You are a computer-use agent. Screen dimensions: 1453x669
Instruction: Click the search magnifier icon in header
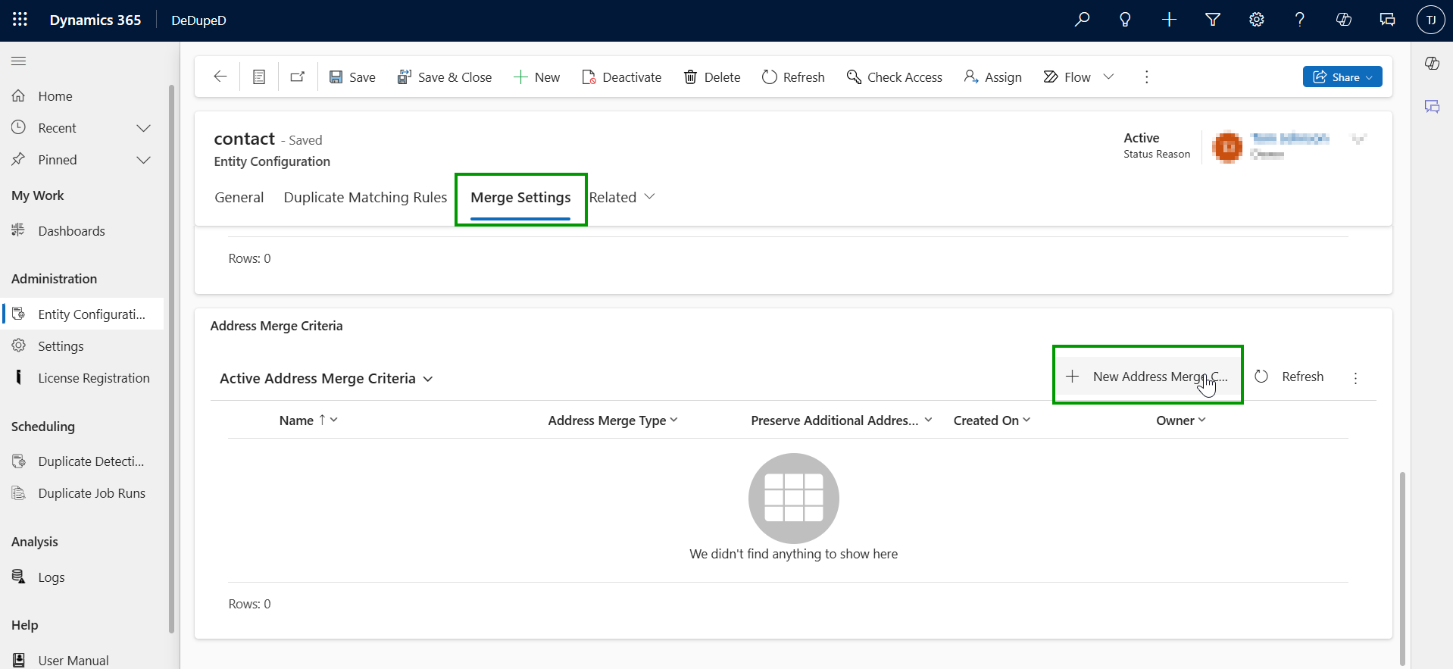click(x=1082, y=20)
